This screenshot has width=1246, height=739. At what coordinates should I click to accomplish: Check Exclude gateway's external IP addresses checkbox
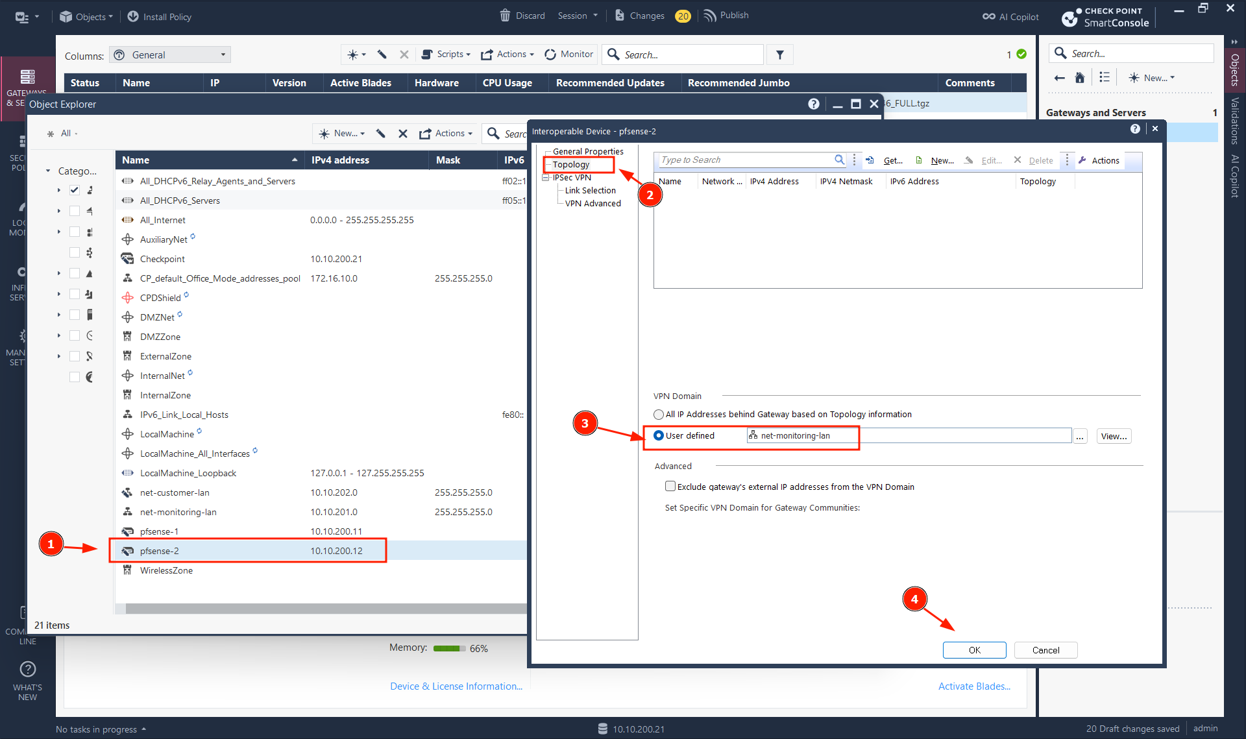click(670, 486)
